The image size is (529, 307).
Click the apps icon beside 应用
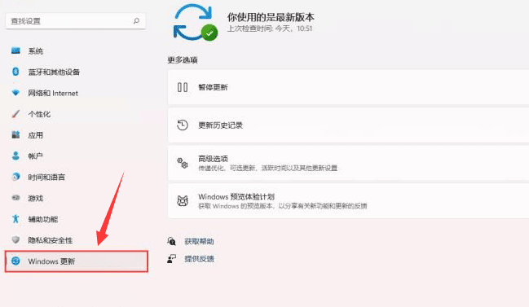(x=15, y=135)
